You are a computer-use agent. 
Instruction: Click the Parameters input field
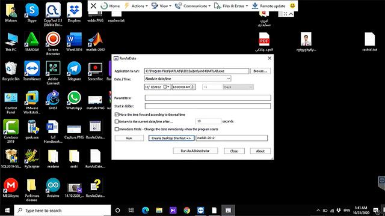pyautogui.click(x=208, y=98)
